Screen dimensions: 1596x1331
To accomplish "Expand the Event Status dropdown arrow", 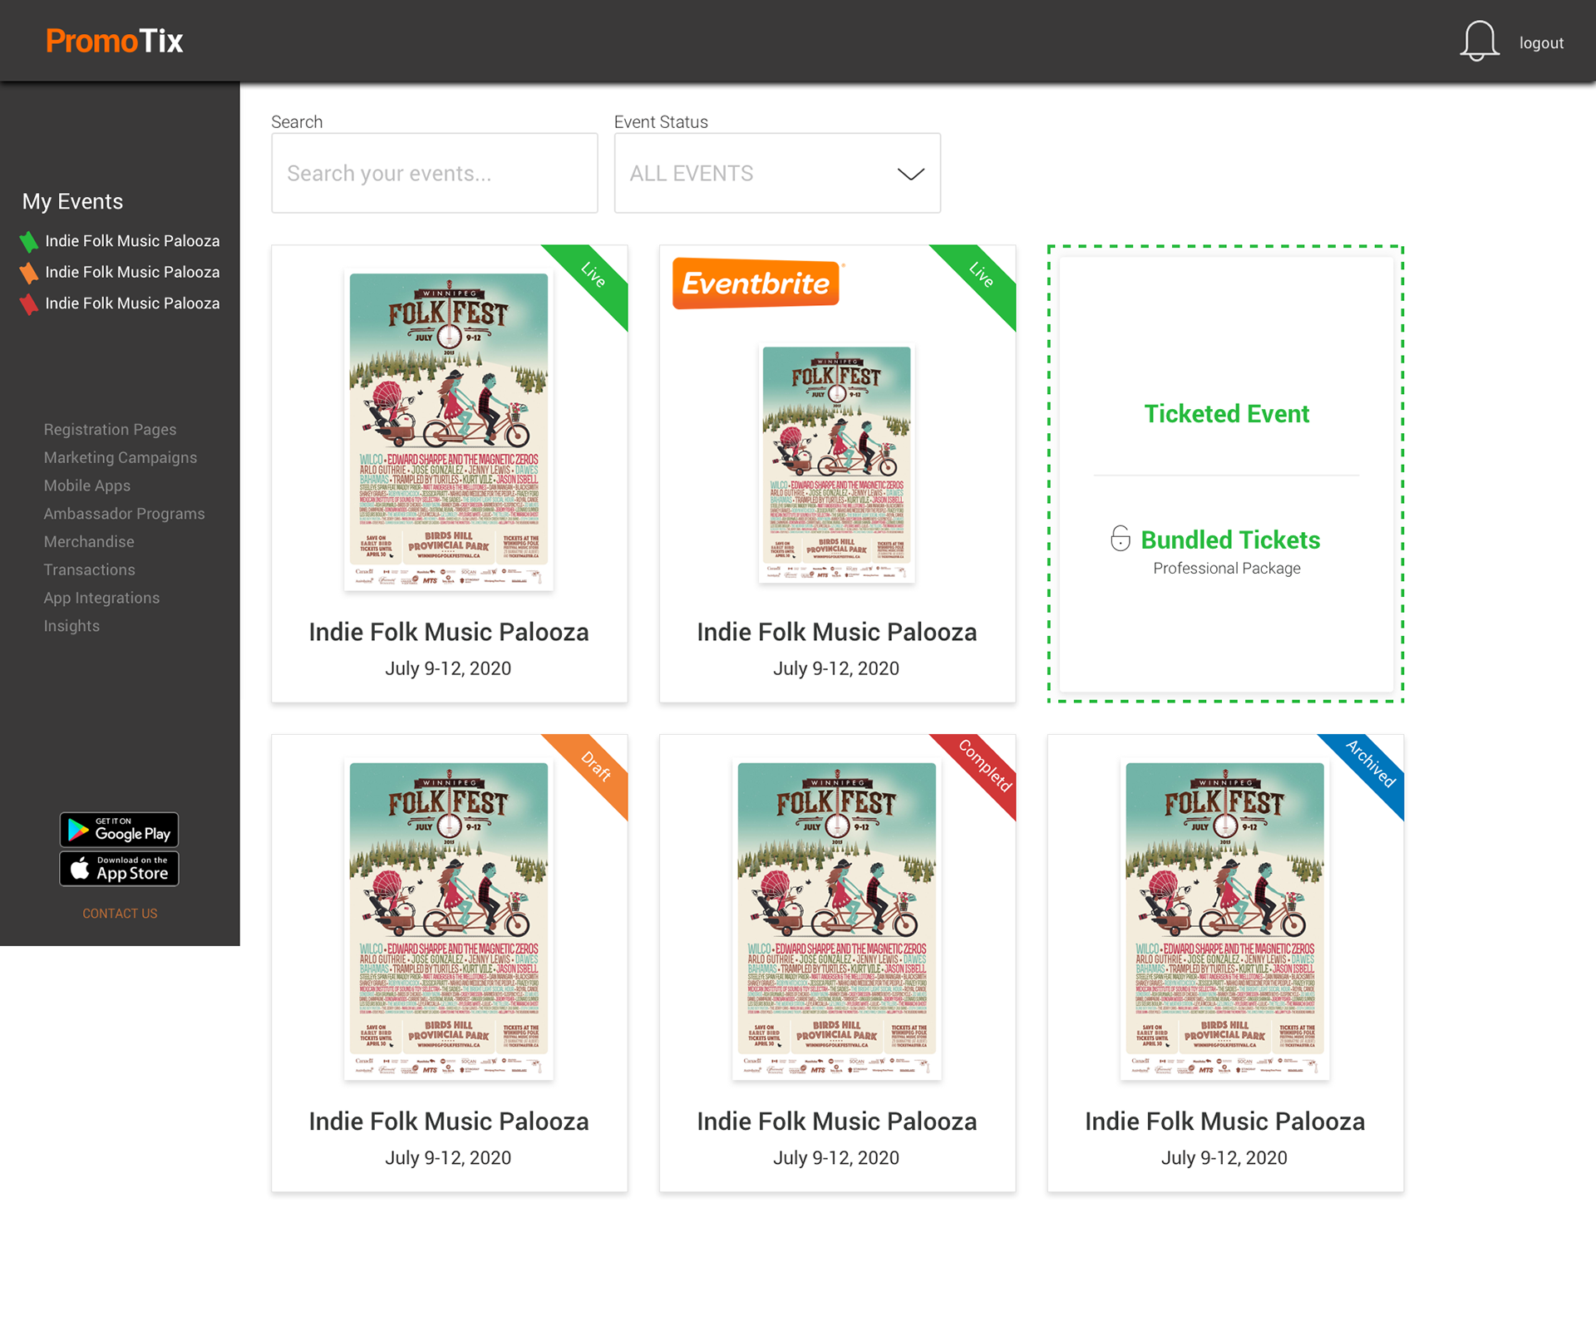I will click(x=911, y=174).
